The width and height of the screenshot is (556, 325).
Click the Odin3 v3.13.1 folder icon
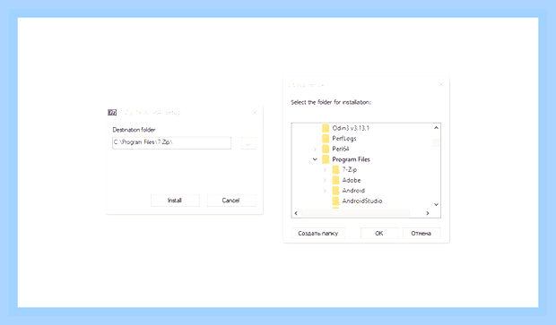(326, 128)
